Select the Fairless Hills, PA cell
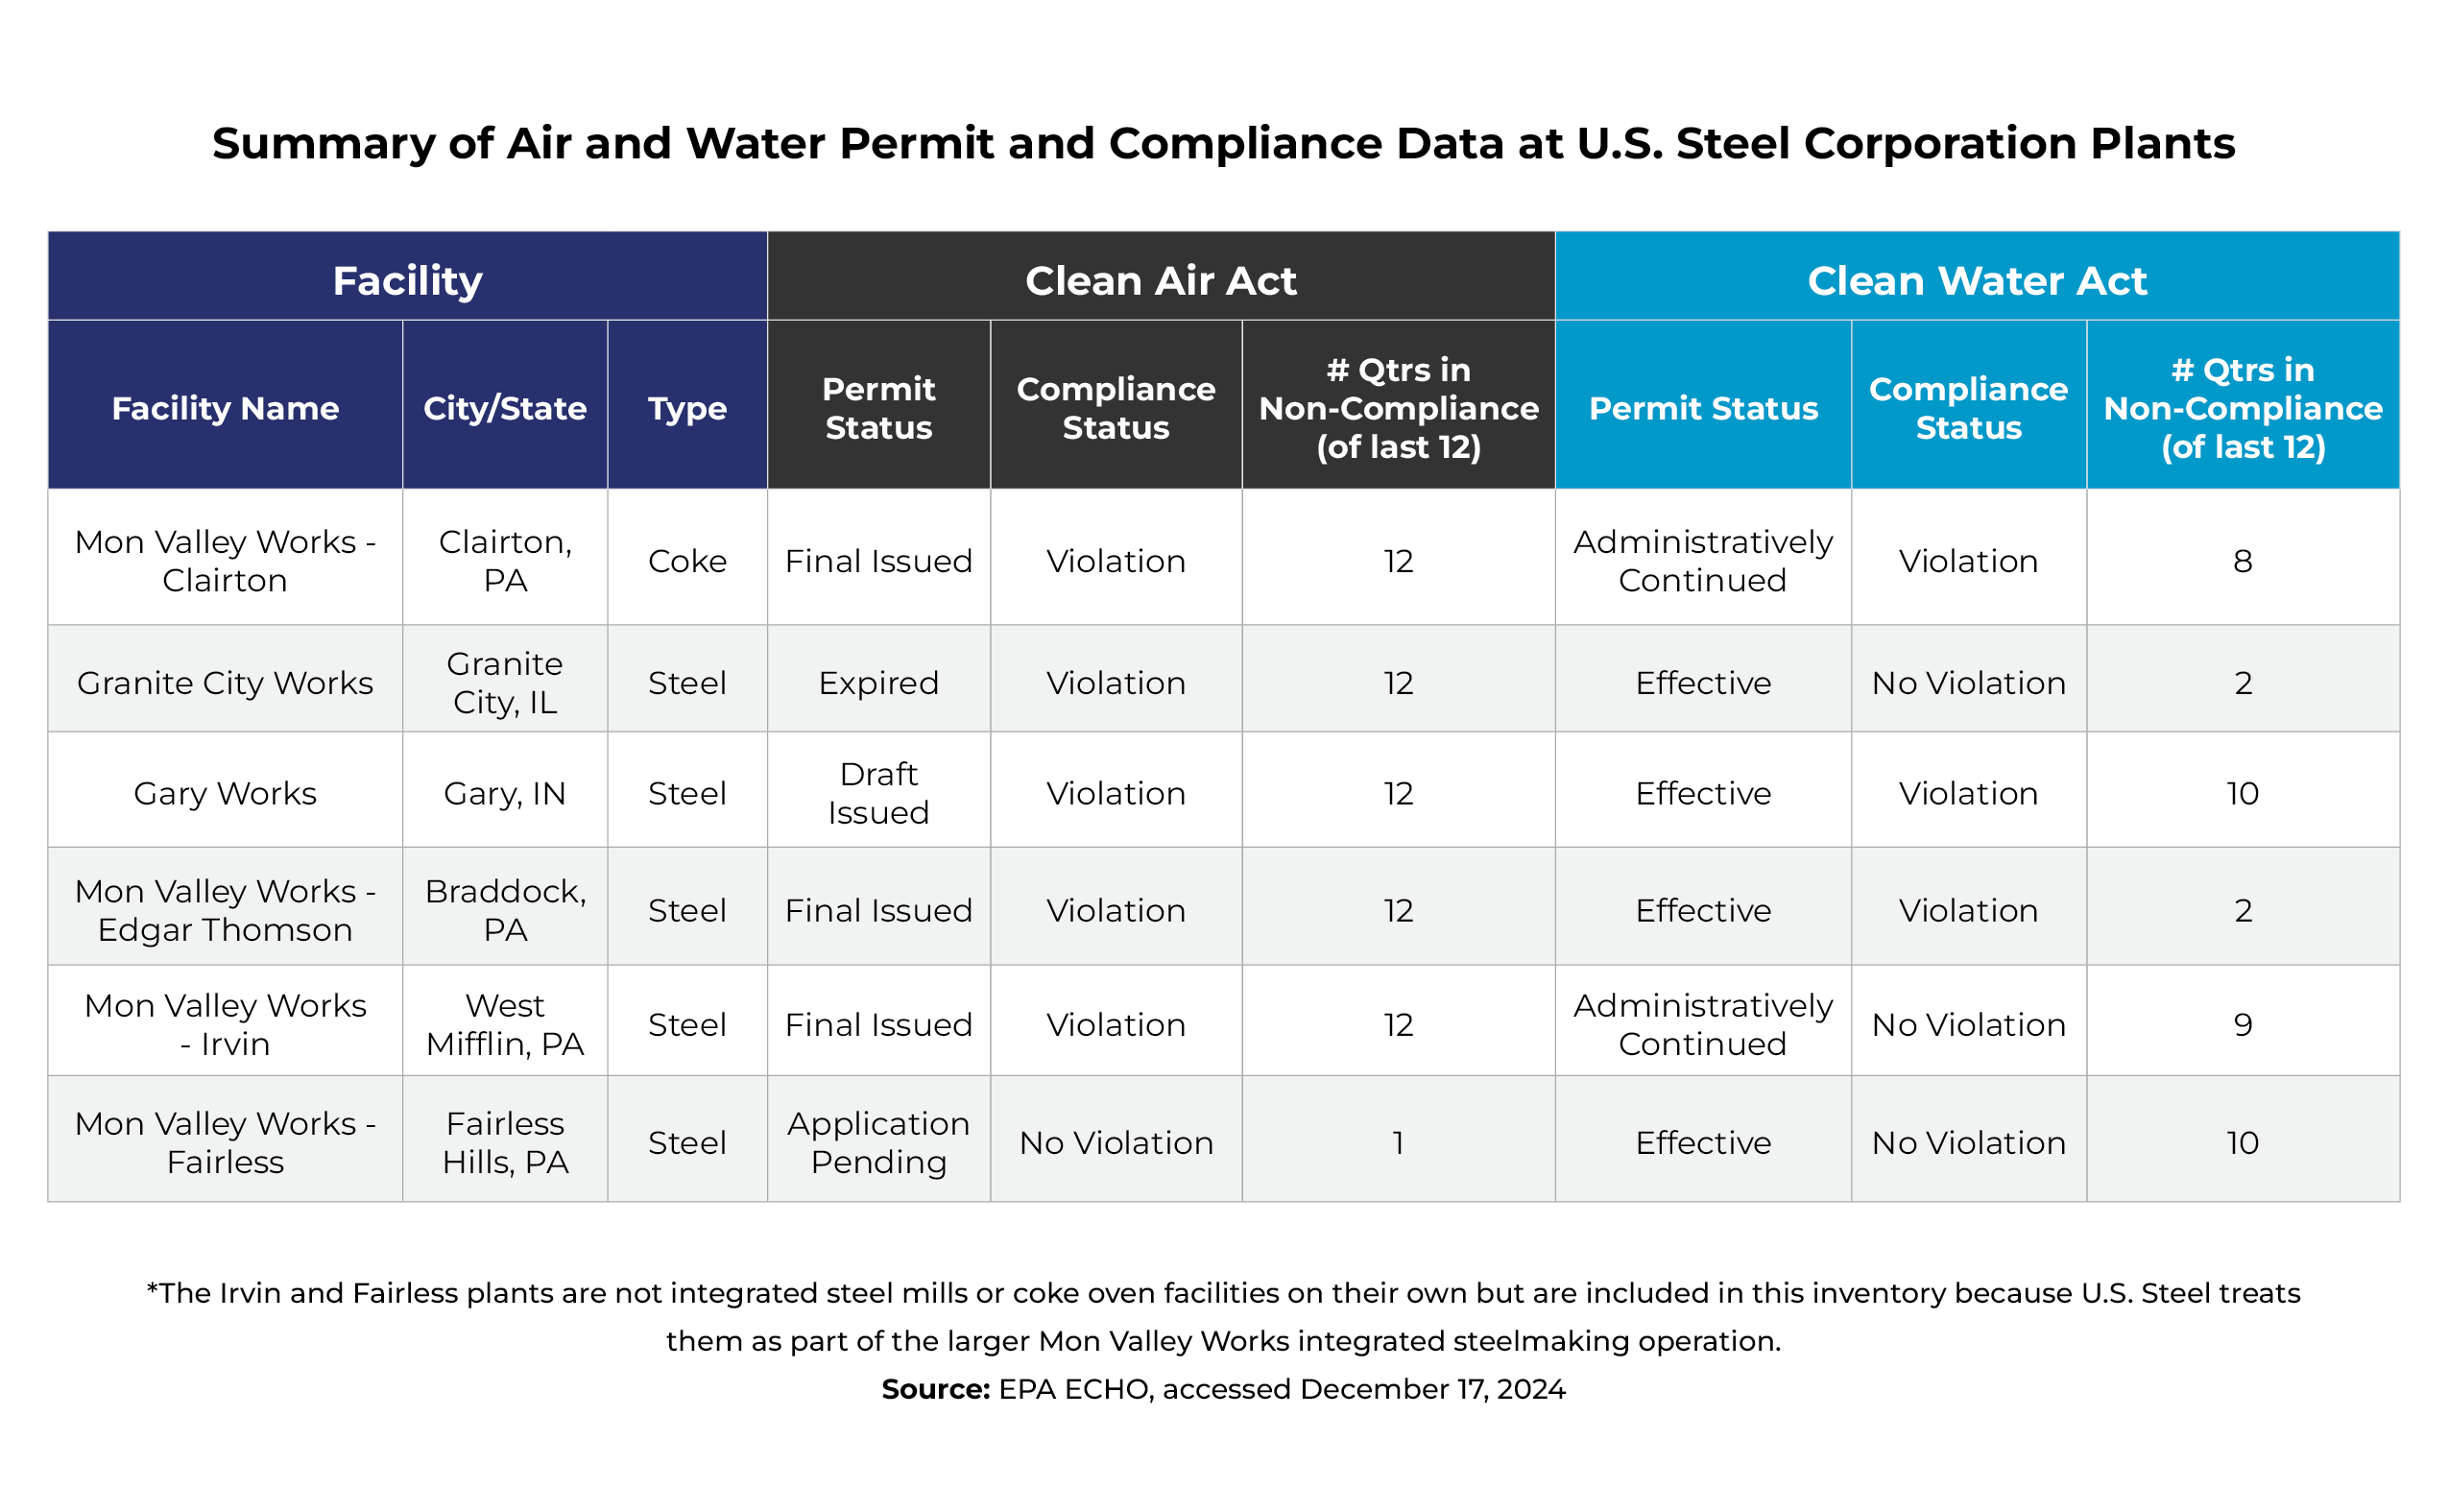Screen dimensions: 2448x1512 click(505, 1142)
